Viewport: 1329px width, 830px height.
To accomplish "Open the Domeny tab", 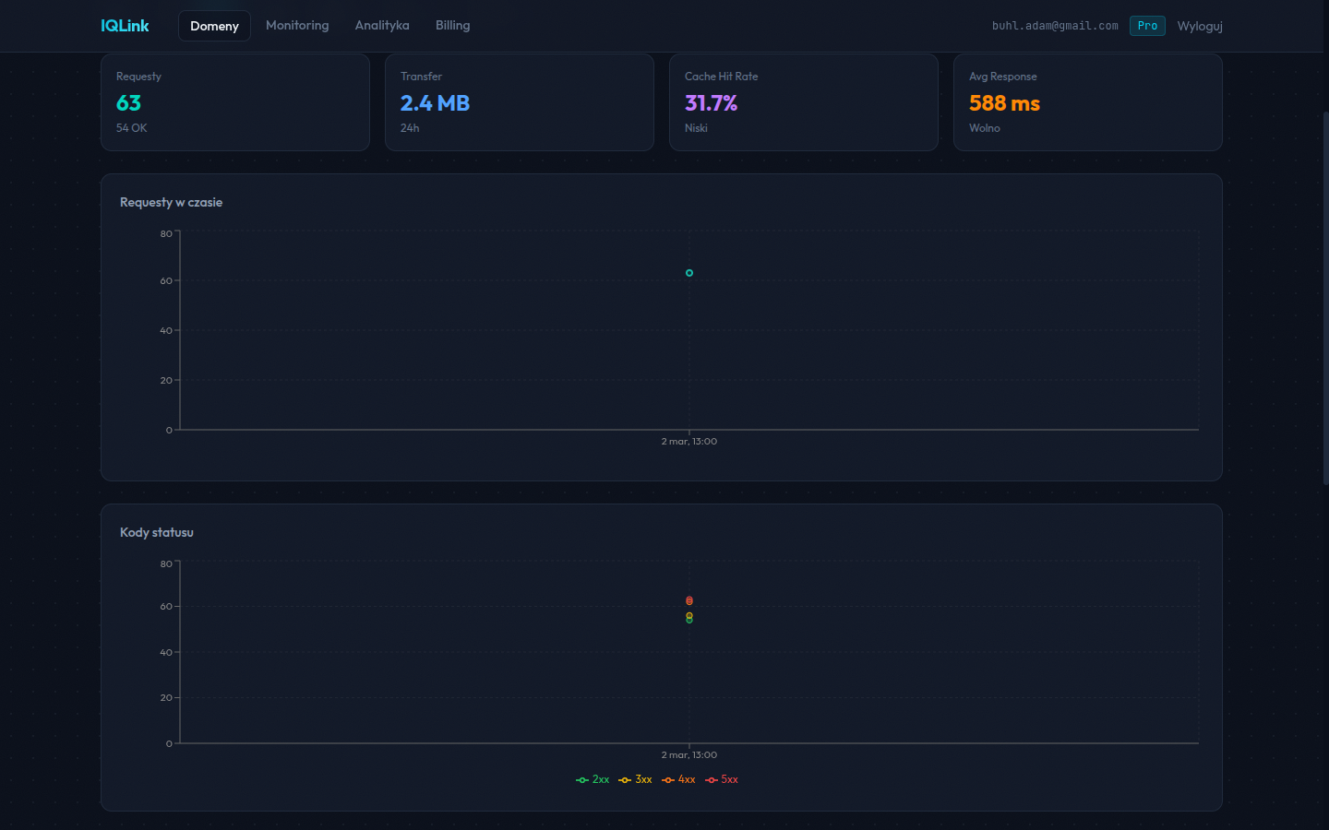I will (x=214, y=26).
